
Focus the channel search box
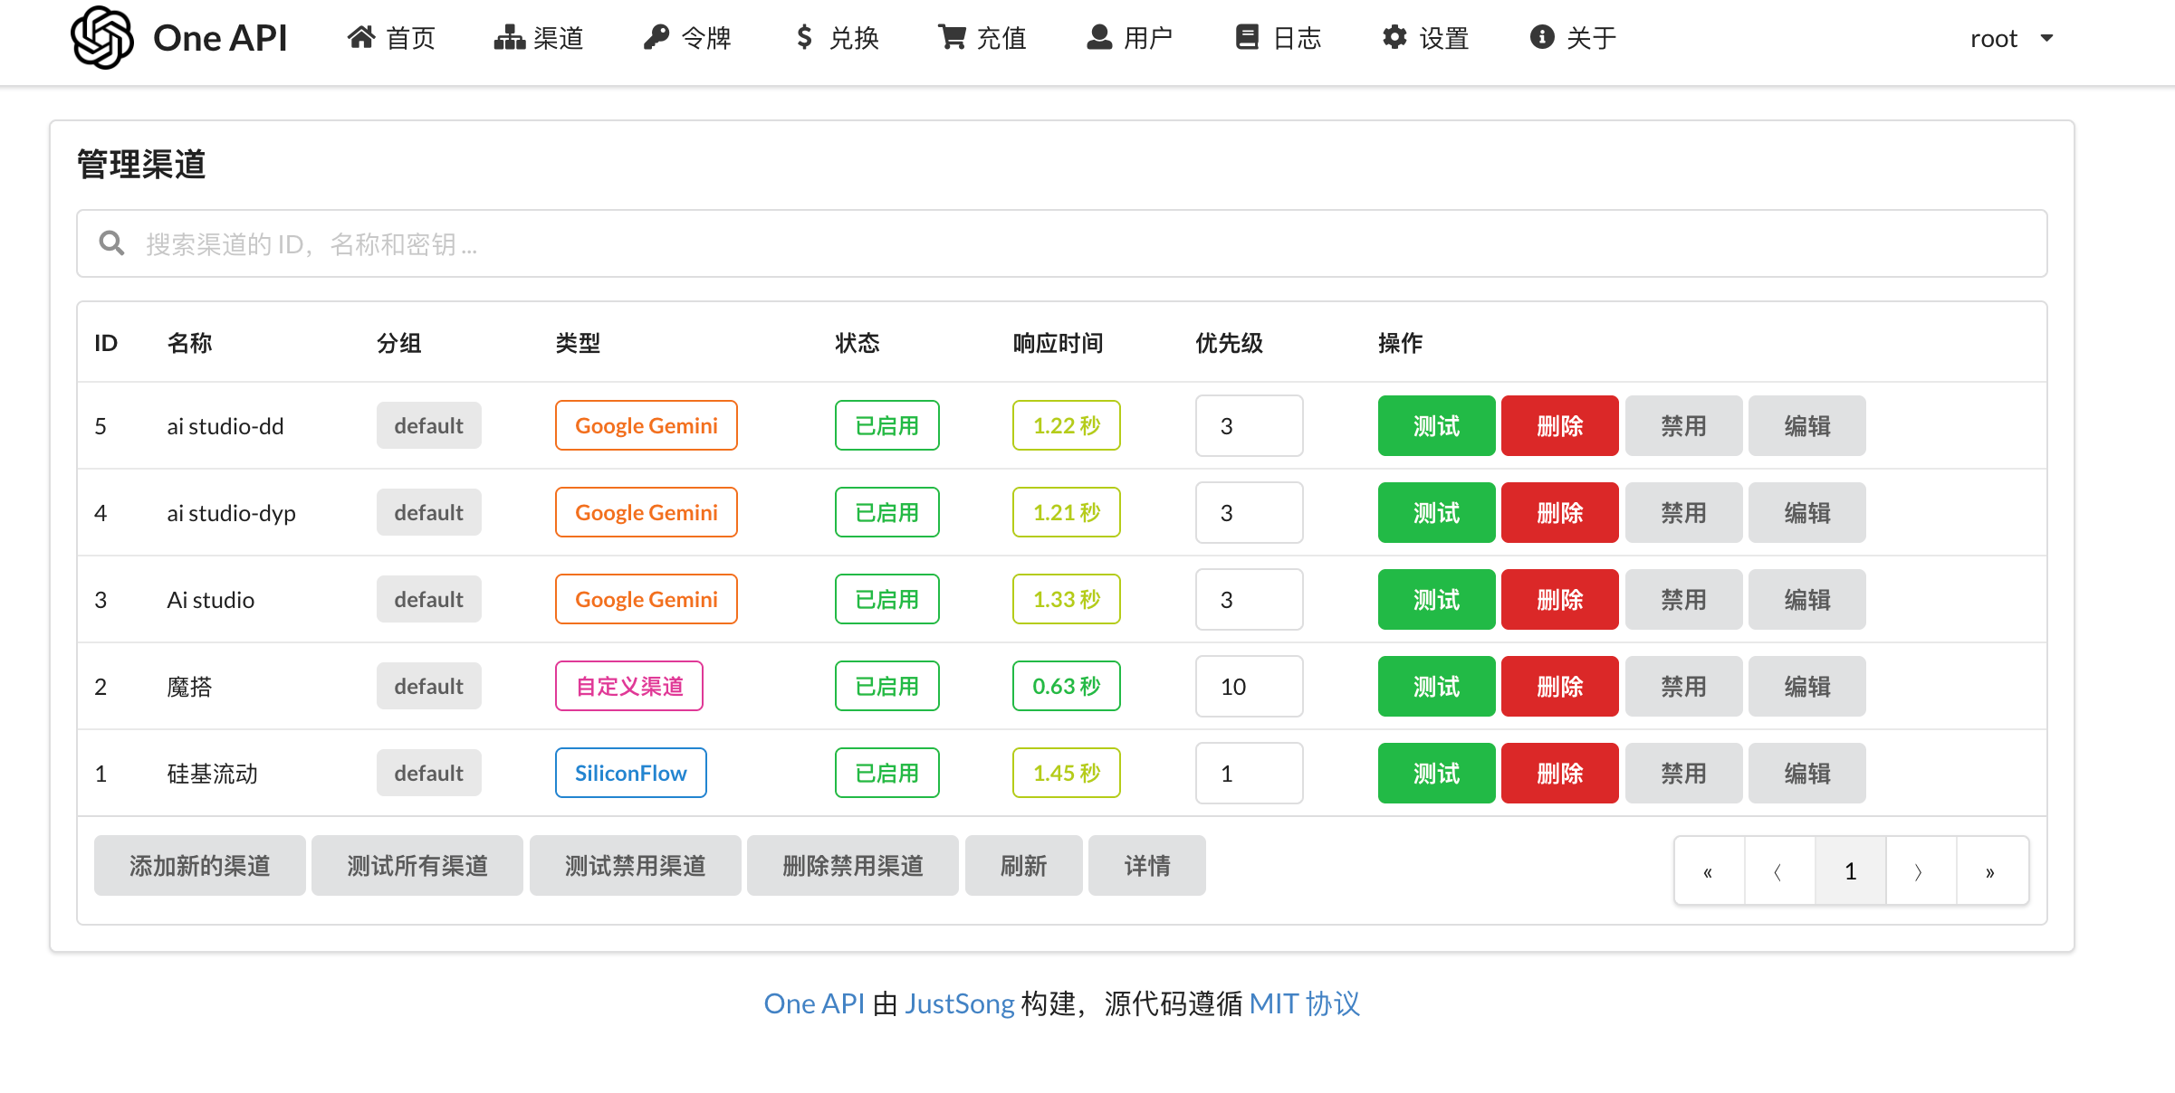(x=1061, y=243)
